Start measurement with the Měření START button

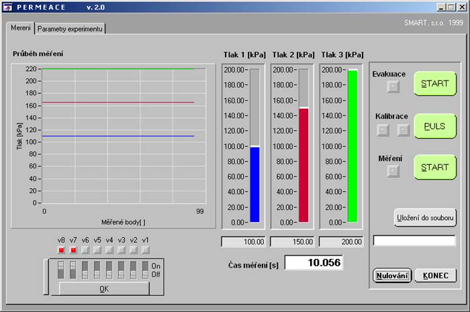coord(435,167)
